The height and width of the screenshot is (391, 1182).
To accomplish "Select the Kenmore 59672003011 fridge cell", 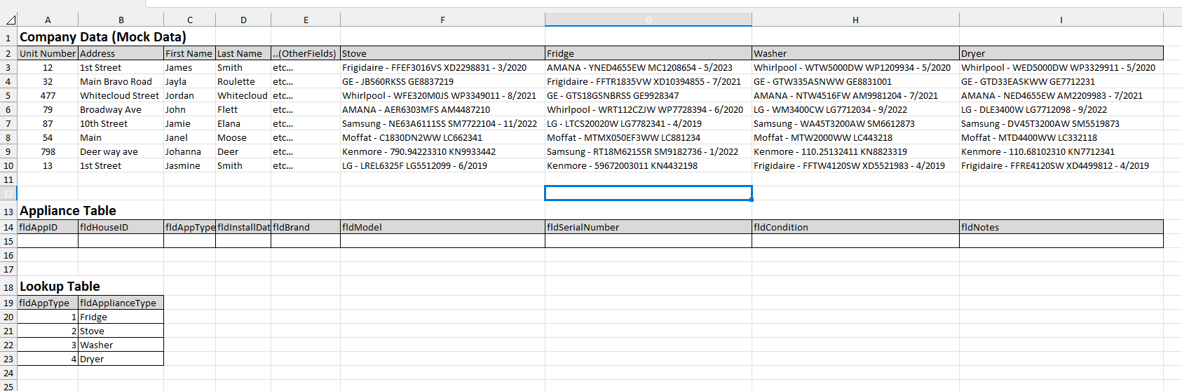I will [x=648, y=165].
